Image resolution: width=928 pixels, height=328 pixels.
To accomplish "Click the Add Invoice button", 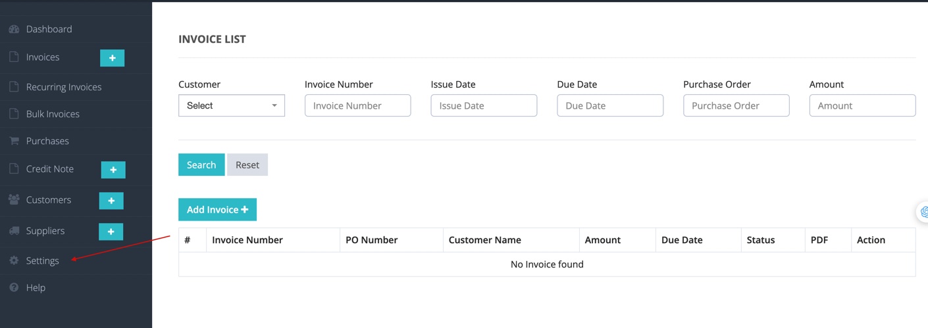I will [217, 209].
